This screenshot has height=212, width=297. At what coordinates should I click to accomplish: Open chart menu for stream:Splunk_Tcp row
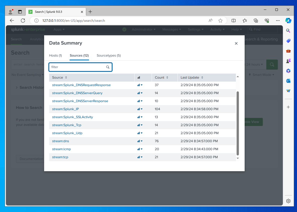(140, 125)
